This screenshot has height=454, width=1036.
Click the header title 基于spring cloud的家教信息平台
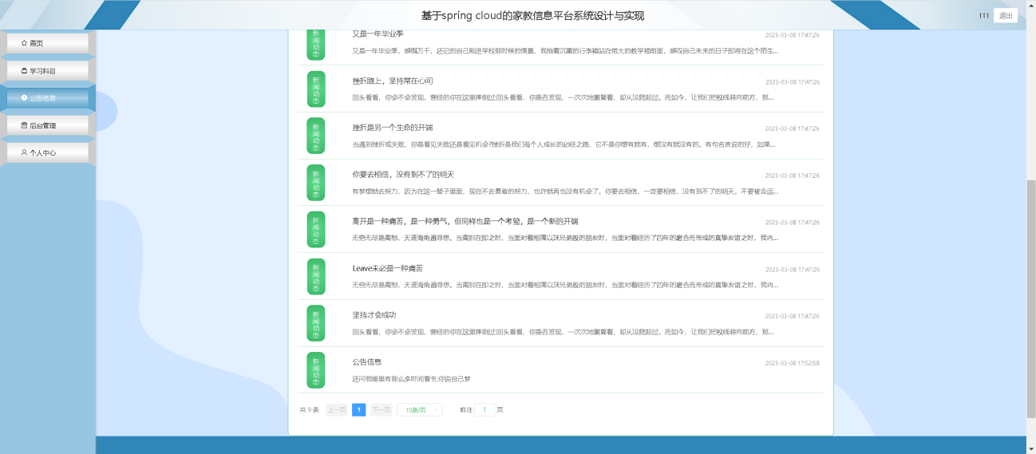click(532, 15)
